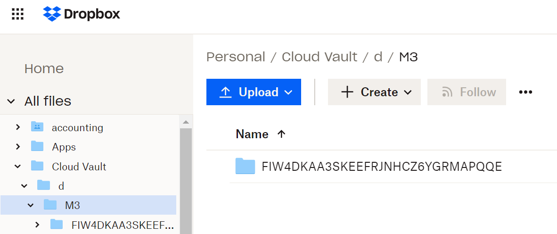Screen dimensions: 557x234
Task: Go to Home in sidebar
Action: point(44,68)
